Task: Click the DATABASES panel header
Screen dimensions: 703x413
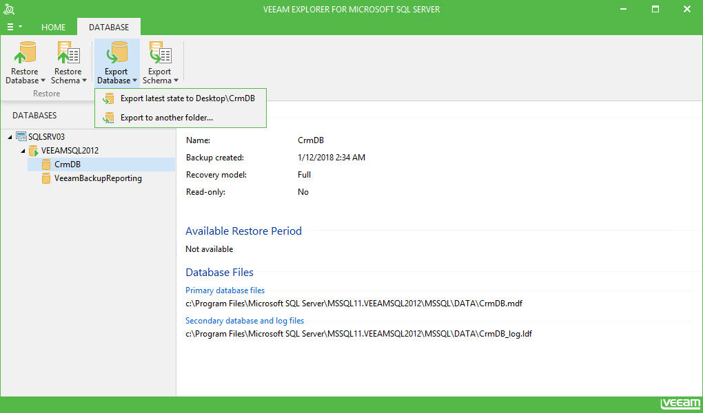Action: point(34,116)
